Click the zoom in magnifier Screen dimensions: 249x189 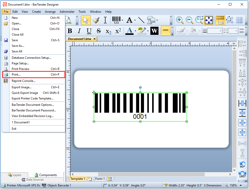[x=180, y=20]
